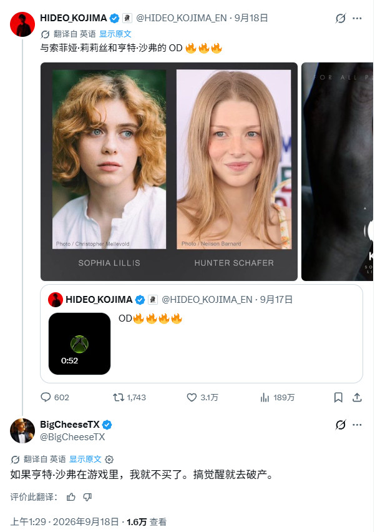The width and height of the screenshot is (380, 532).
Task: Click the Grok icon on Kojima's post
Action: pos(340,18)
